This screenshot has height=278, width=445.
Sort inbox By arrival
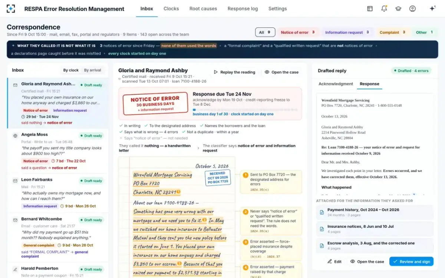92,70
